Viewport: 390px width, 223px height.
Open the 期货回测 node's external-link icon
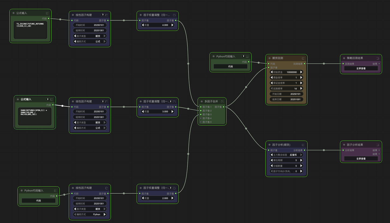click(303, 58)
